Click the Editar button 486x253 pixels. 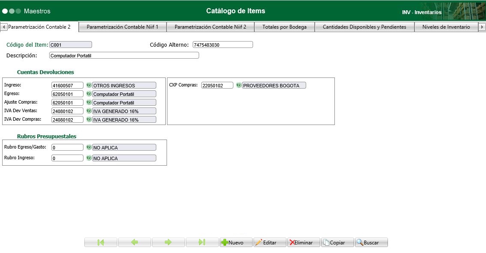270,242
